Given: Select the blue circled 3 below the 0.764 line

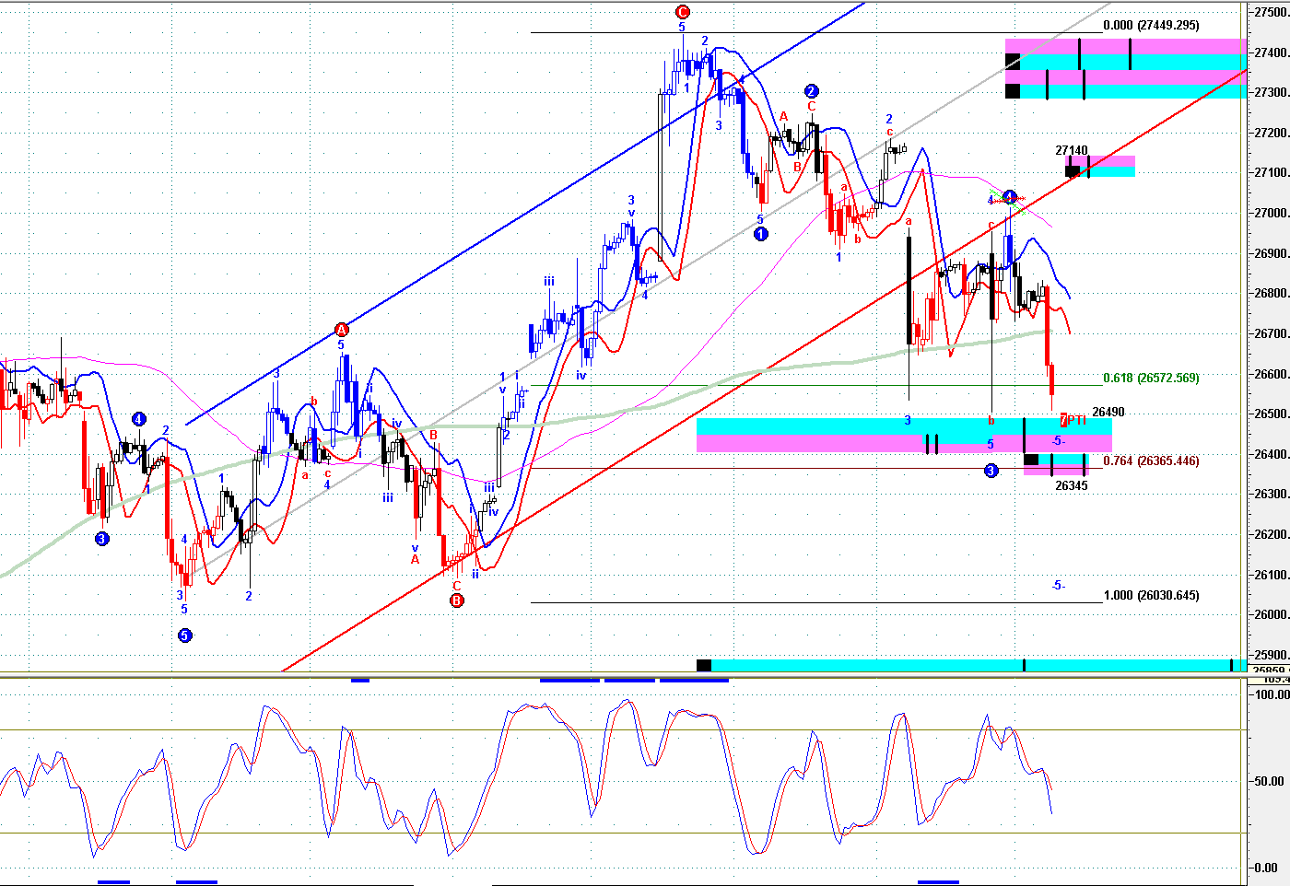Looking at the screenshot, I should click(991, 471).
